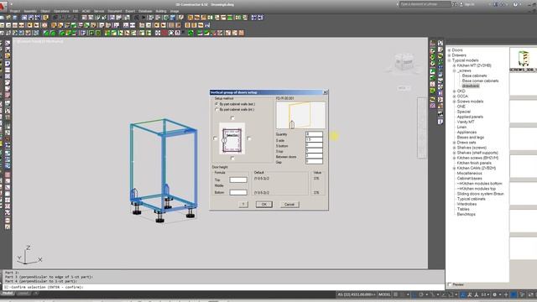Open the WCS dropdown below ViewCube
537x302 pixels.
click(404, 88)
